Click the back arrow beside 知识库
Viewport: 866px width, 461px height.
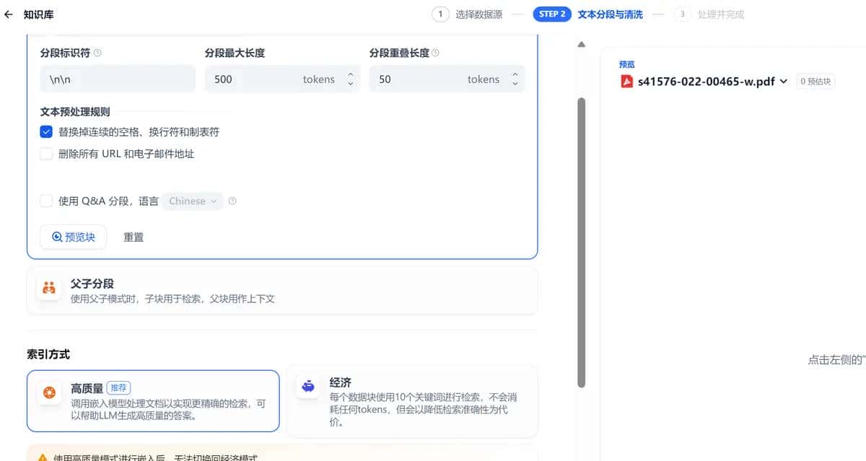pyautogui.click(x=10, y=14)
